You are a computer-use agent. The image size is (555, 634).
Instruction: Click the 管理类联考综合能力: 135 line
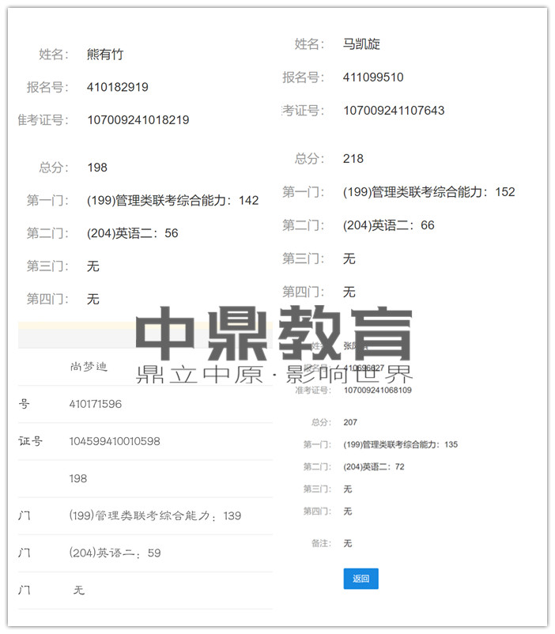click(401, 444)
